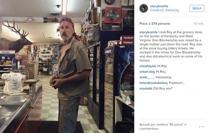The width and height of the screenshot is (208, 133).
Task: Click the SEGUI follow button
Action: [x=197, y=8]
